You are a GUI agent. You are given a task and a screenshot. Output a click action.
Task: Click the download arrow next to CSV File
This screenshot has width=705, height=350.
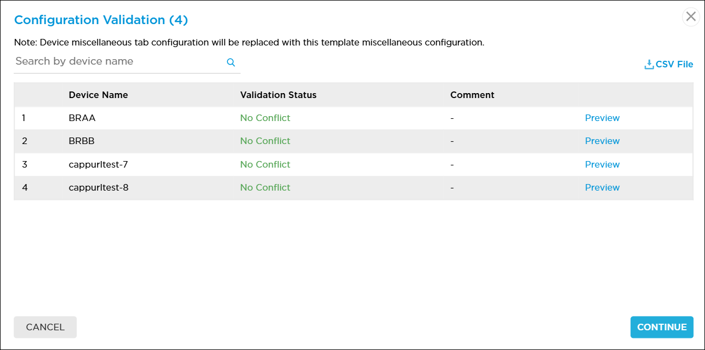649,64
